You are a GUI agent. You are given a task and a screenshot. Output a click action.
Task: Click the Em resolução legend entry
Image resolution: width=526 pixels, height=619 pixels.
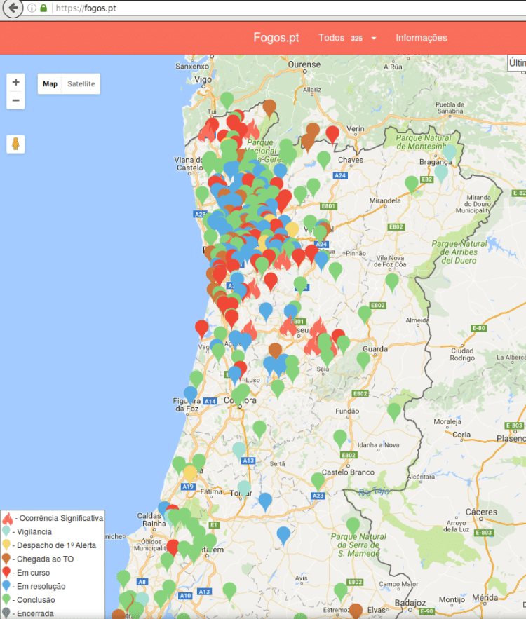(34, 586)
